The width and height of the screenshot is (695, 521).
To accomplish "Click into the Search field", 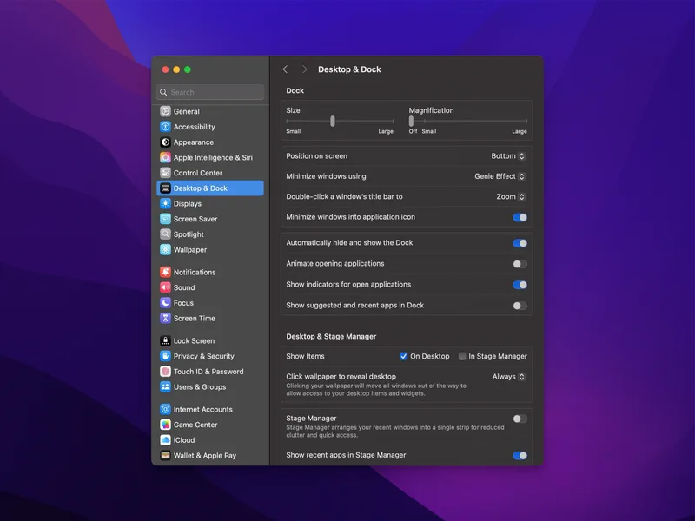I will 210,92.
